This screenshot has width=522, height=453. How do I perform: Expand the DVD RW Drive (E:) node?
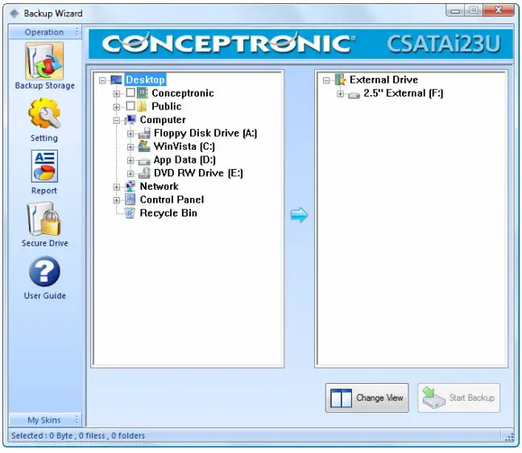130,174
